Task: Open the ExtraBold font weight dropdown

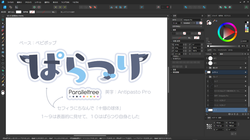Action: [189, 23]
